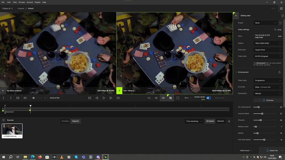The height and width of the screenshot is (160, 285).
Task: Select the All Inputs filter
Action: click(210, 121)
